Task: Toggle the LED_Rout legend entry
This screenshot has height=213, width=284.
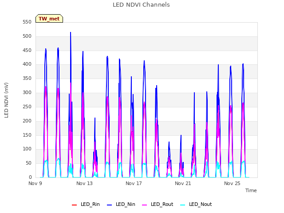Action: pos(158,204)
